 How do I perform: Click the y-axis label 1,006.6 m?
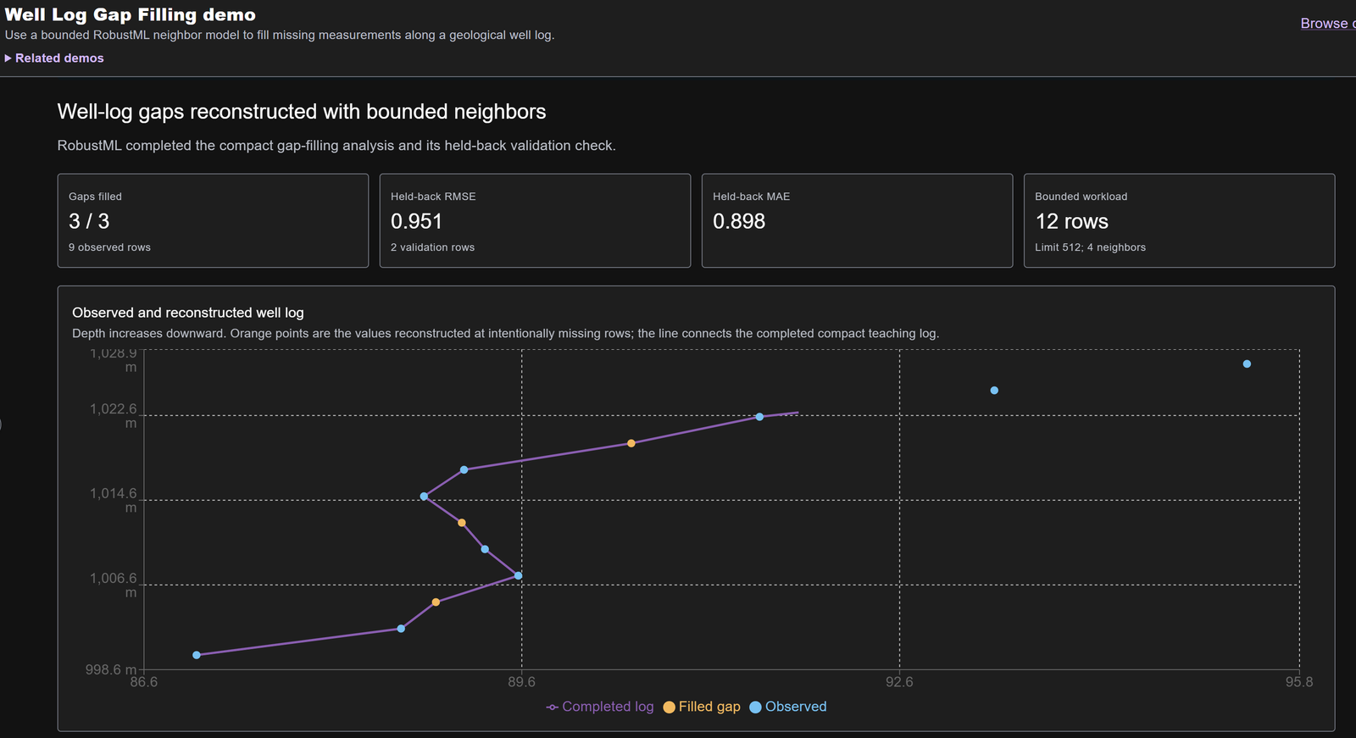(x=113, y=585)
